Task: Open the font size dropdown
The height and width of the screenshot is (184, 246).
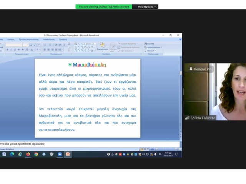Action: [26, 45]
